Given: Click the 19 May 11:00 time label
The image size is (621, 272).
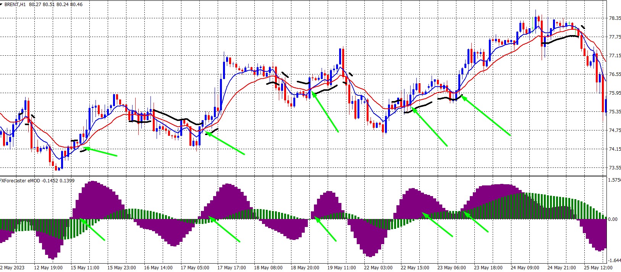Looking at the screenshot, I should click(x=341, y=268).
